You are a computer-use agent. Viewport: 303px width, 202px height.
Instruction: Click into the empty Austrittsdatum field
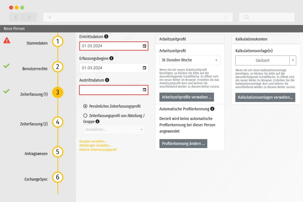point(114,90)
